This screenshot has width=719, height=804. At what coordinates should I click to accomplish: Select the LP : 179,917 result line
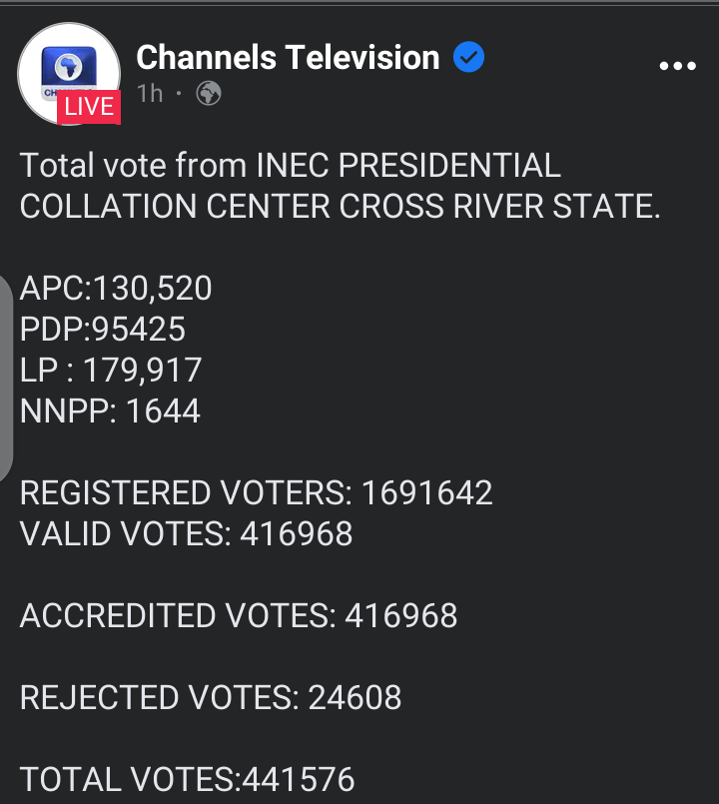pyautogui.click(x=111, y=371)
